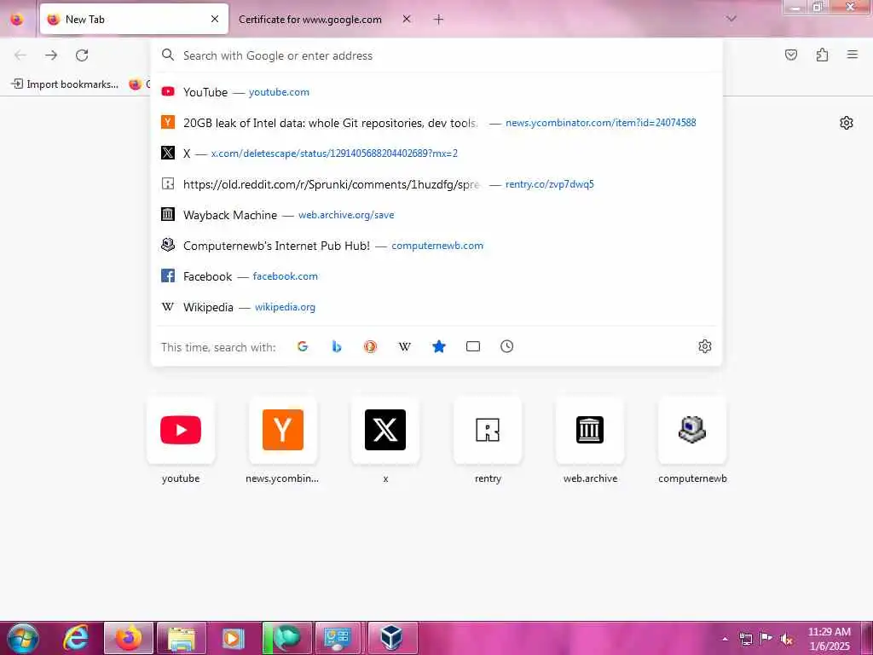Close the Certificate for www.google.com tab

pos(407,19)
